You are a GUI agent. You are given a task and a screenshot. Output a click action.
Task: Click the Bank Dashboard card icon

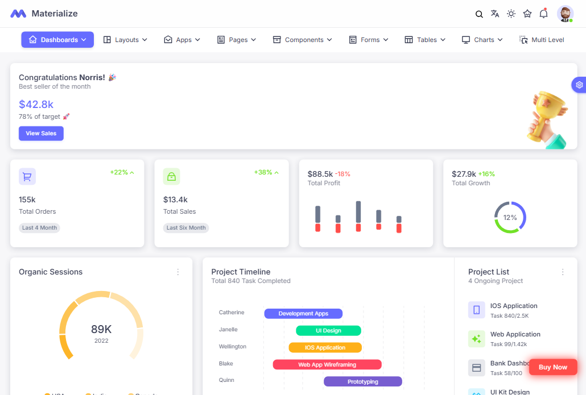click(x=477, y=368)
